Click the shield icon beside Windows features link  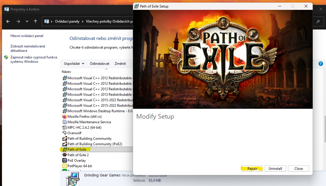click(x=6, y=57)
